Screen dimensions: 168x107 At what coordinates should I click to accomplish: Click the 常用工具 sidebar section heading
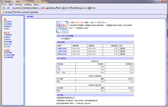pos(7,32)
